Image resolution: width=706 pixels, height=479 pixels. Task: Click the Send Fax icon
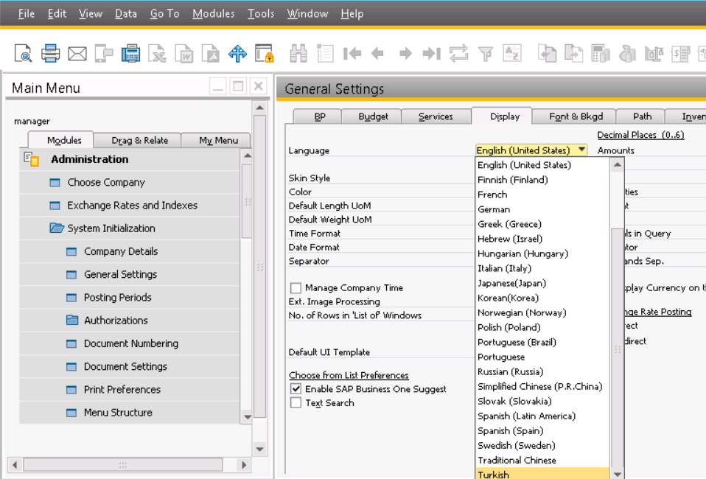(x=131, y=52)
